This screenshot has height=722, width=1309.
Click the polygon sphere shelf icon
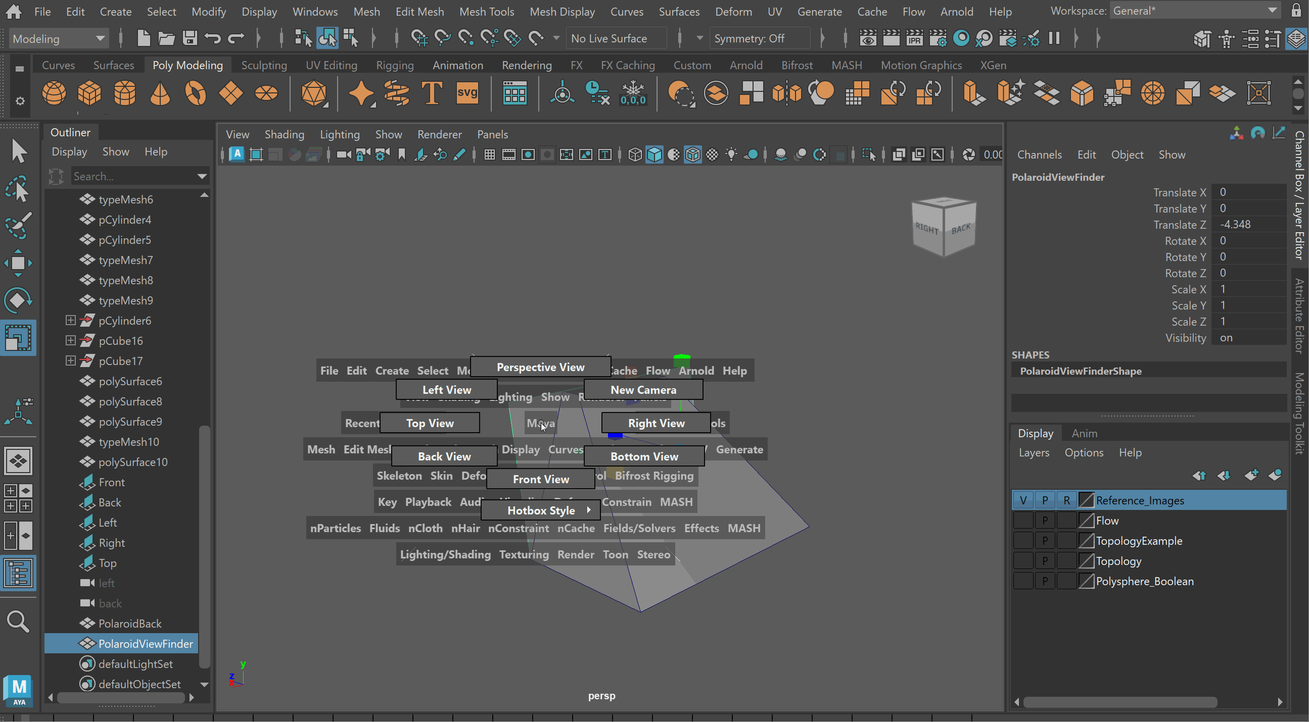pos(54,93)
